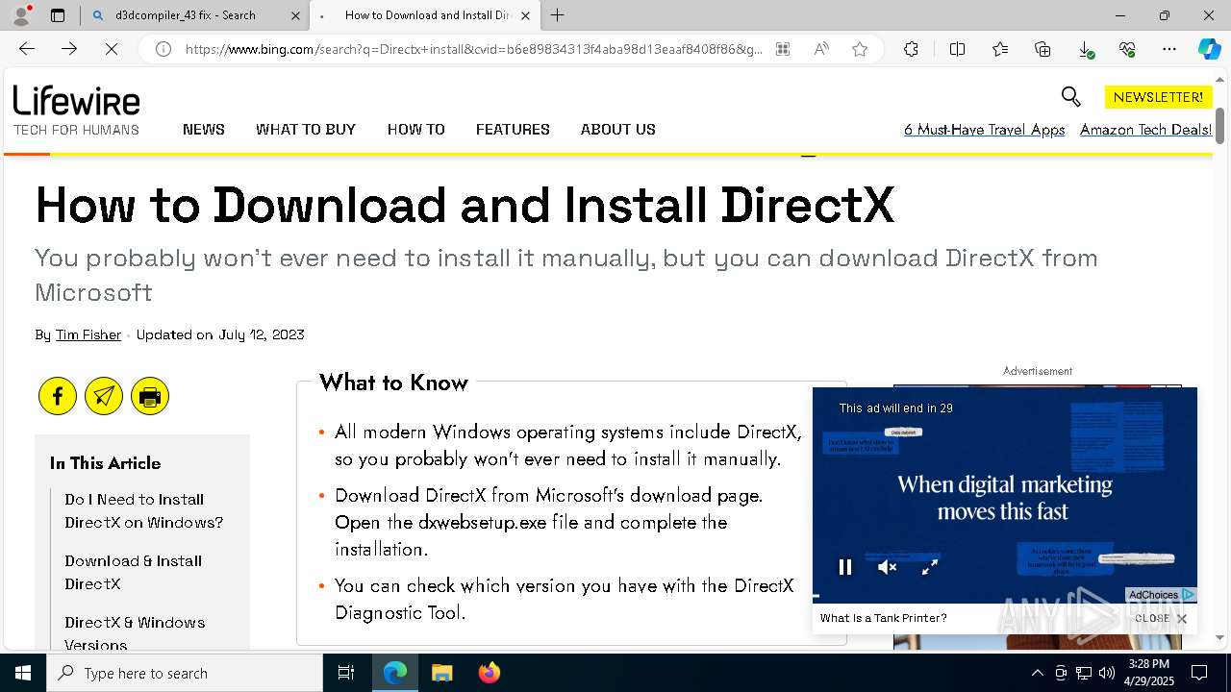The image size is (1231, 692).
Task: Open the FEATURES menu
Action: point(513,130)
